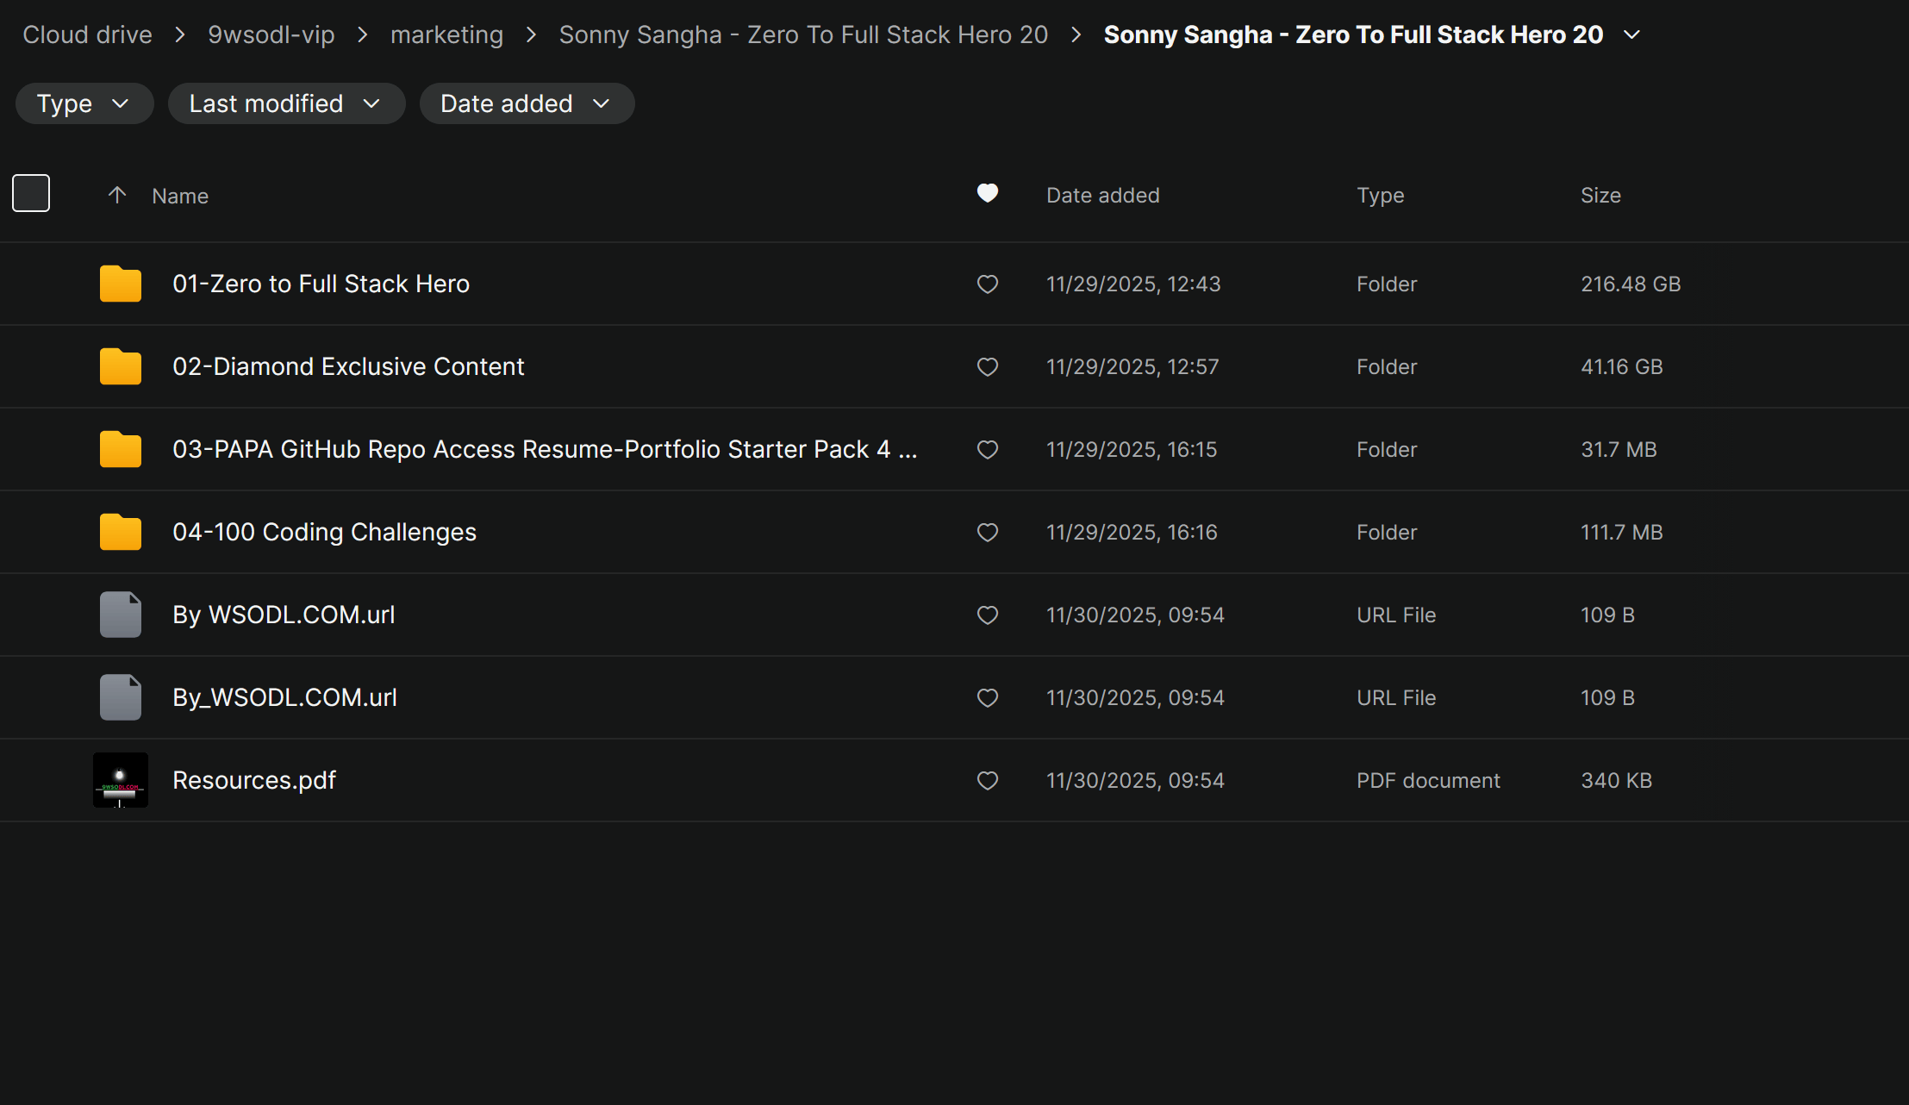Image resolution: width=1909 pixels, height=1105 pixels.
Task: Navigate to the marketing breadcrumb
Action: point(446,34)
